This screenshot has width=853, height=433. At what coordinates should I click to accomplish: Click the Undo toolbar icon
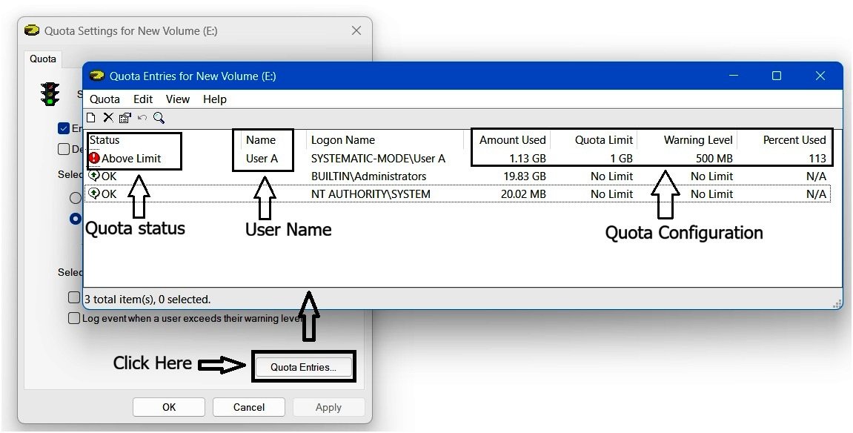pyautogui.click(x=142, y=117)
